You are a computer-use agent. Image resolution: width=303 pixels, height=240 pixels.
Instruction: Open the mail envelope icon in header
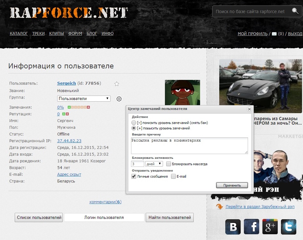(x=274, y=34)
